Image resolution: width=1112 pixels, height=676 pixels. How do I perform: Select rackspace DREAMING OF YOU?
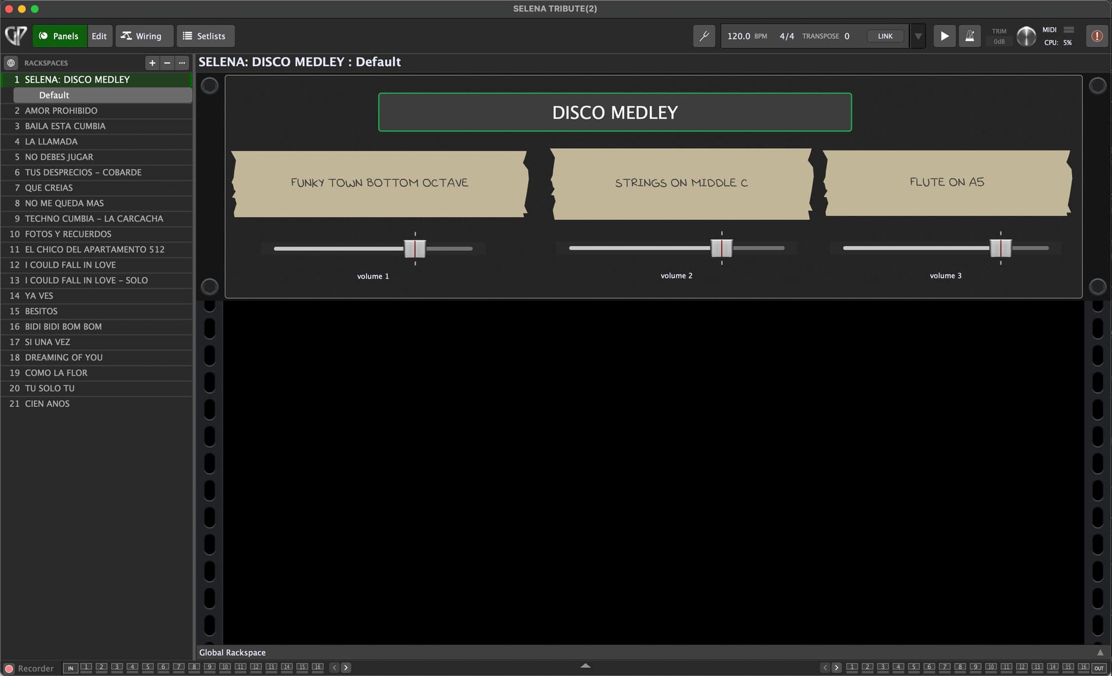97,358
